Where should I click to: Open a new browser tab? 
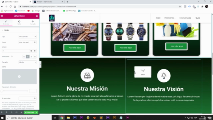point(67,2)
